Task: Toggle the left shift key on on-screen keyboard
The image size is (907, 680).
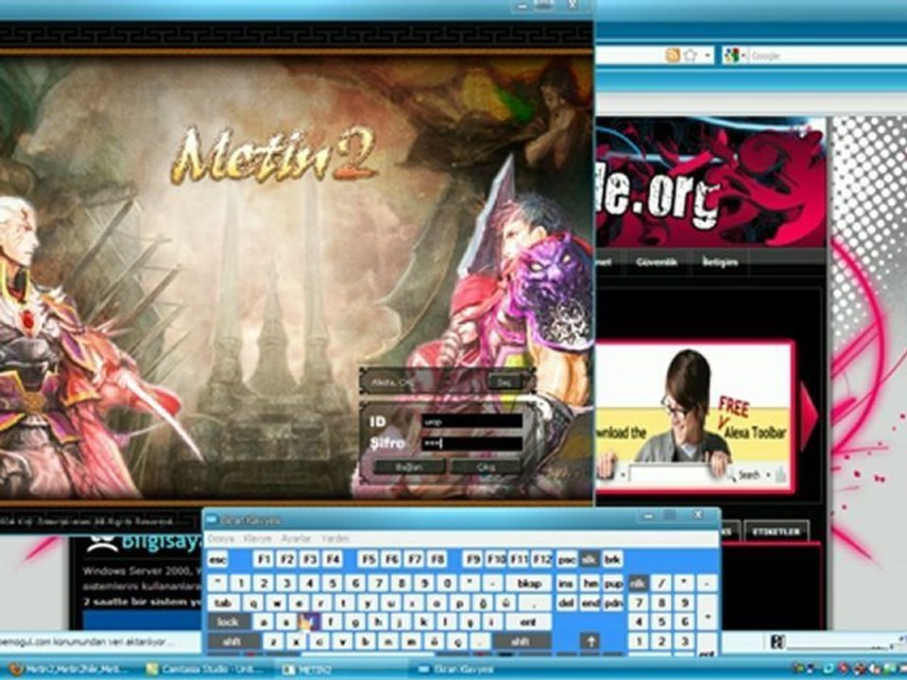Action: click(x=233, y=642)
